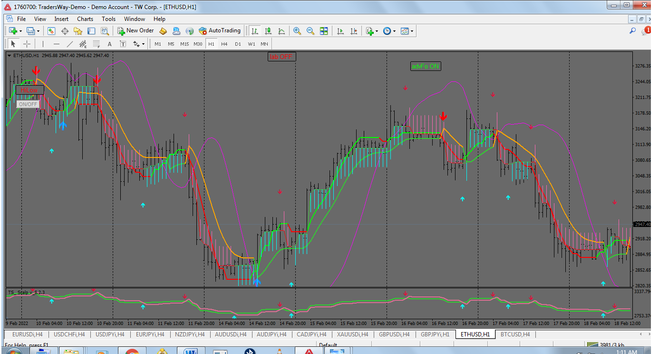The width and height of the screenshot is (659, 354).
Task: Open the Word taskbar icon
Action: (191, 351)
